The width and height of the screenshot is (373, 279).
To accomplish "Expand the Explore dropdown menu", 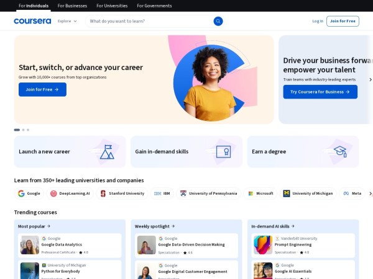I will point(67,21).
